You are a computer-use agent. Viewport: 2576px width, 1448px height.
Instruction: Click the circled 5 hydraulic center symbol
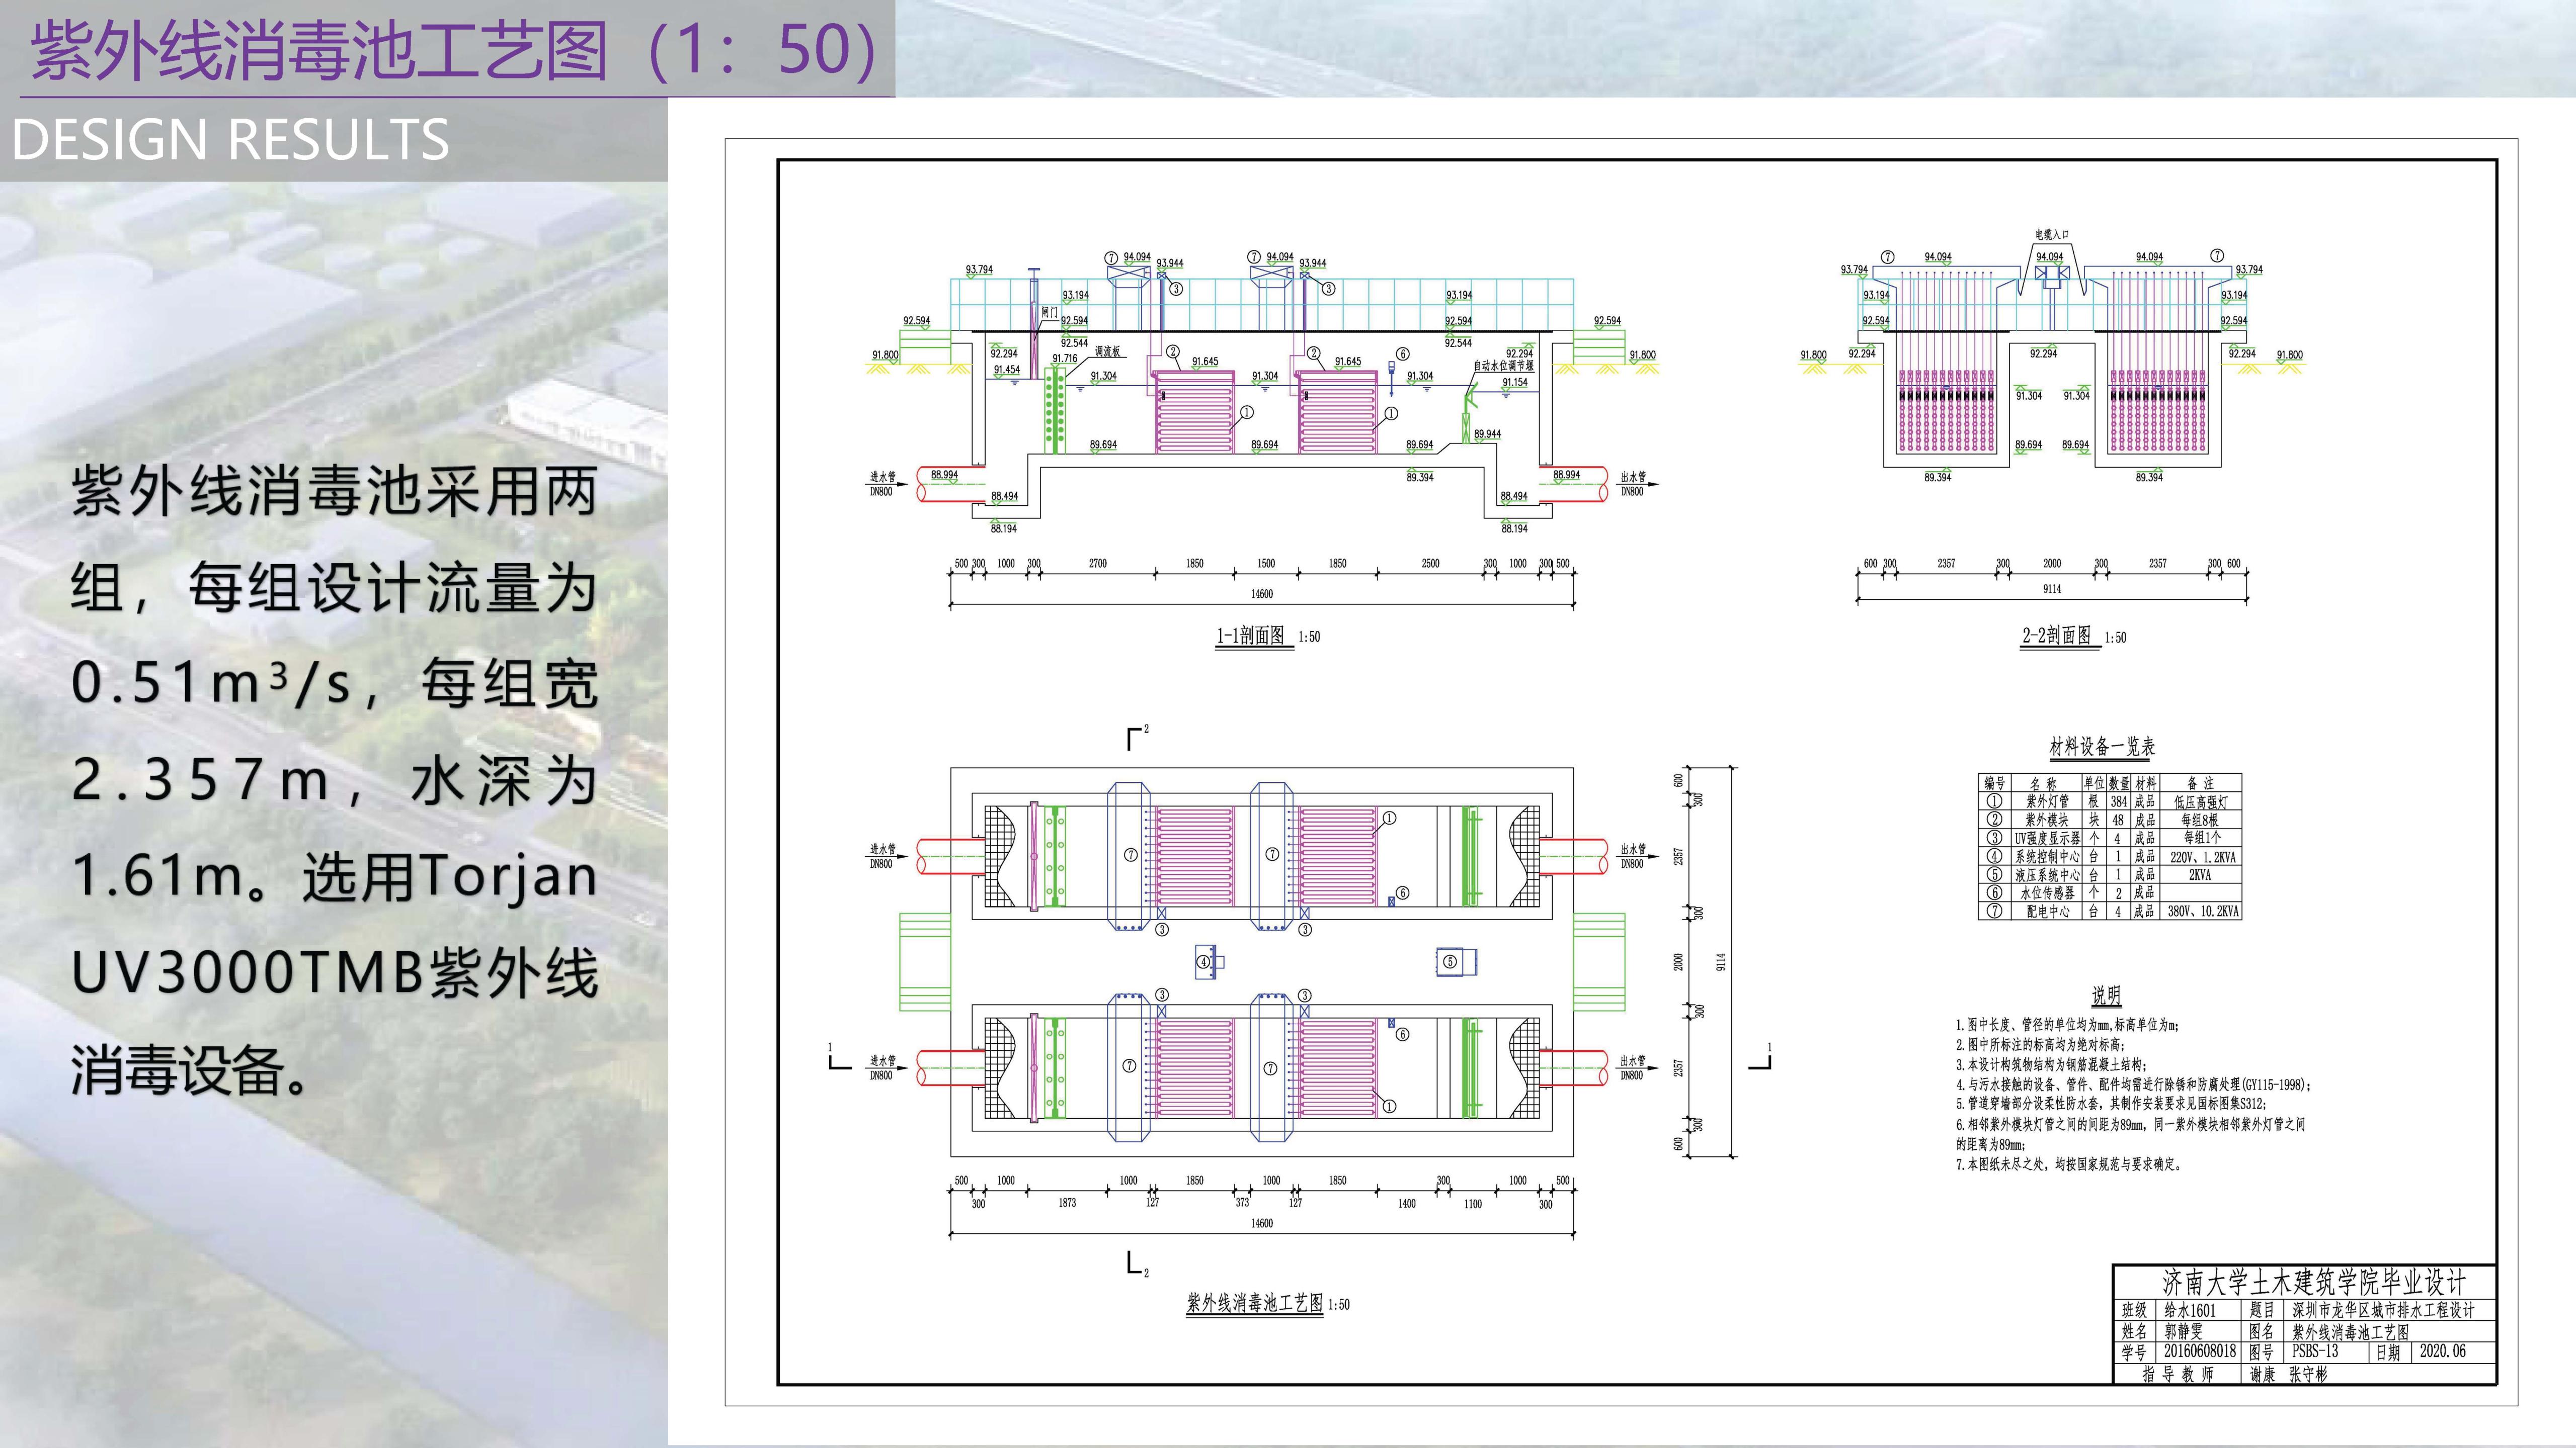(1451, 961)
